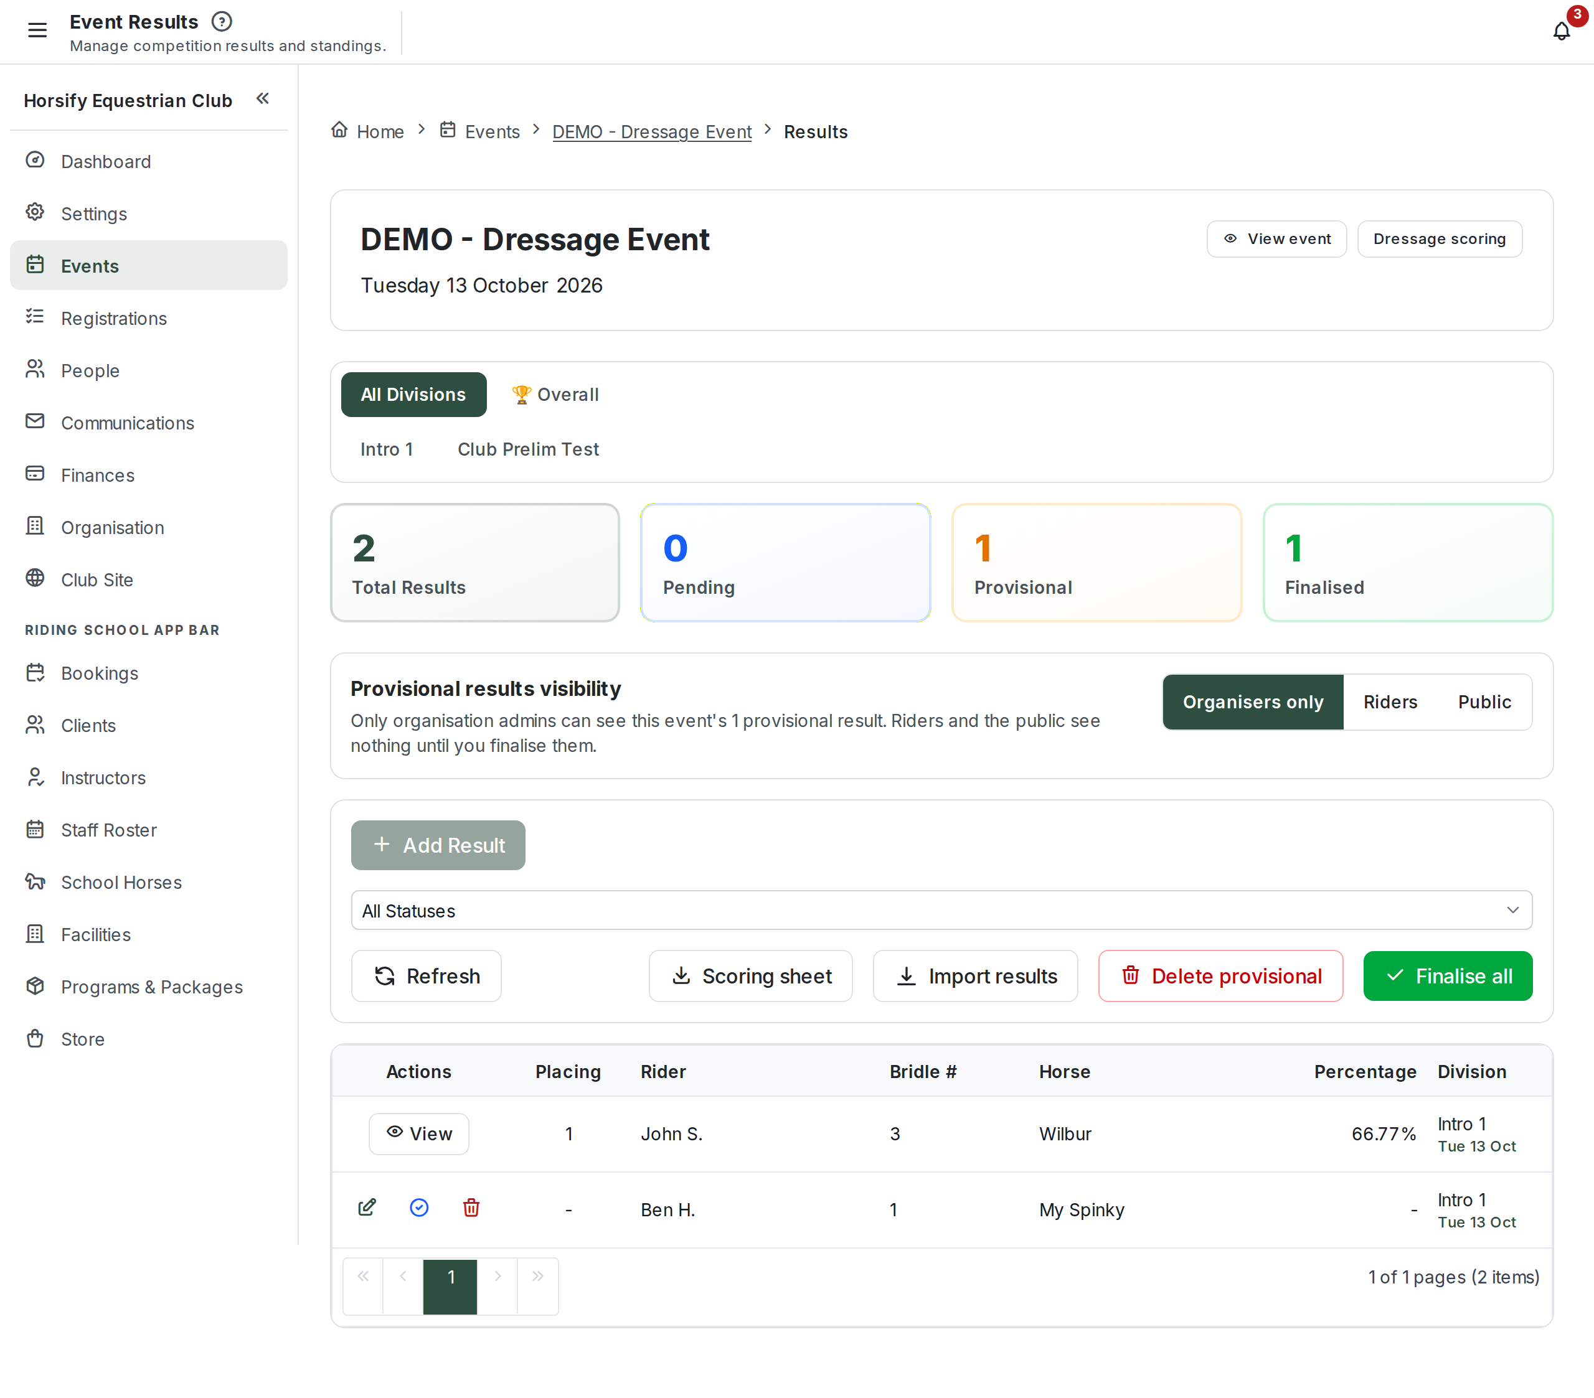Click Finalise all
1594x1398 pixels.
[1448, 976]
